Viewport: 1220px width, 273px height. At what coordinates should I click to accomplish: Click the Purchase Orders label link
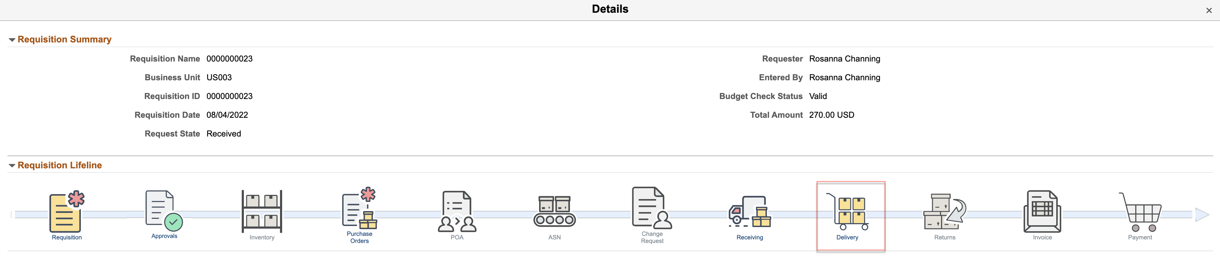coord(359,237)
